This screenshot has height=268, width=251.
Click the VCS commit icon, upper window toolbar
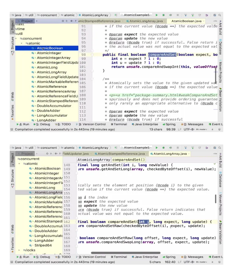[192, 15]
